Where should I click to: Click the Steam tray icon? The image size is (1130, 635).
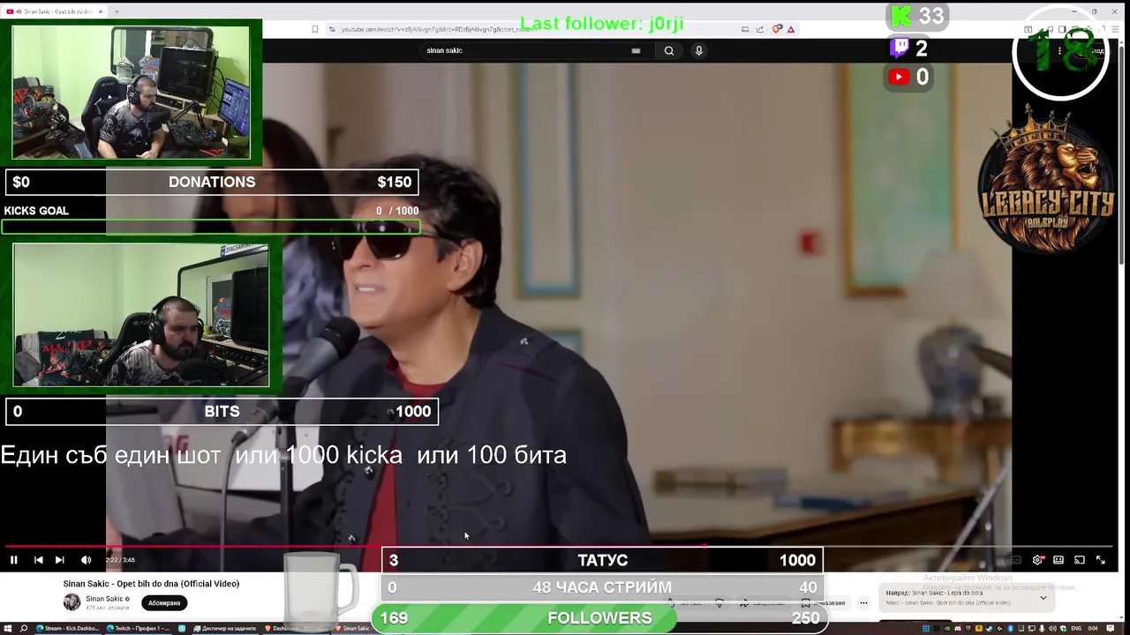click(x=989, y=629)
